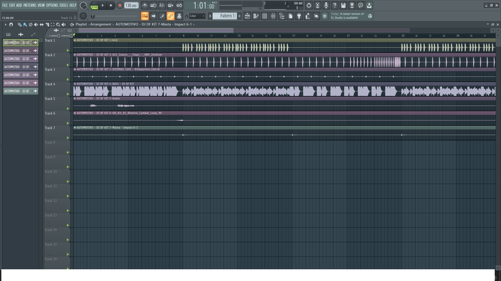This screenshot has height=281, width=501.
Task: Toggle the metronome icon
Action: click(x=145, y=5)
